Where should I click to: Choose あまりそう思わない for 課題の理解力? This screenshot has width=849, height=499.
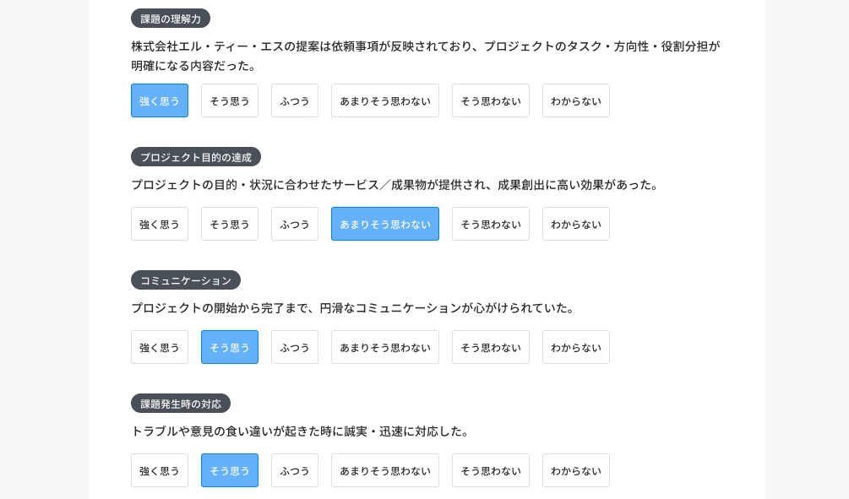[385, 100]
